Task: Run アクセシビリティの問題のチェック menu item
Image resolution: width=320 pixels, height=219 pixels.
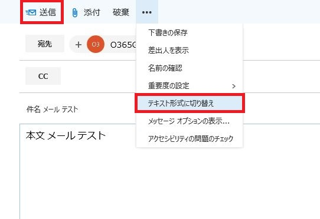Action: [190, 138]
